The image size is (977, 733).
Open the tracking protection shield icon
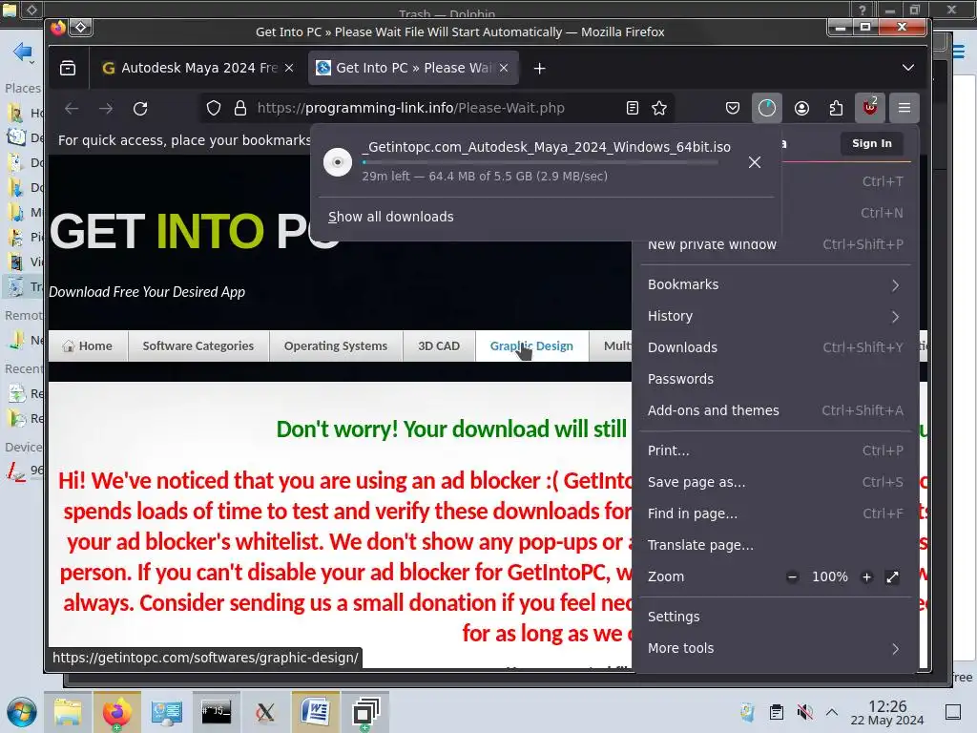click(x=214, y=109)
